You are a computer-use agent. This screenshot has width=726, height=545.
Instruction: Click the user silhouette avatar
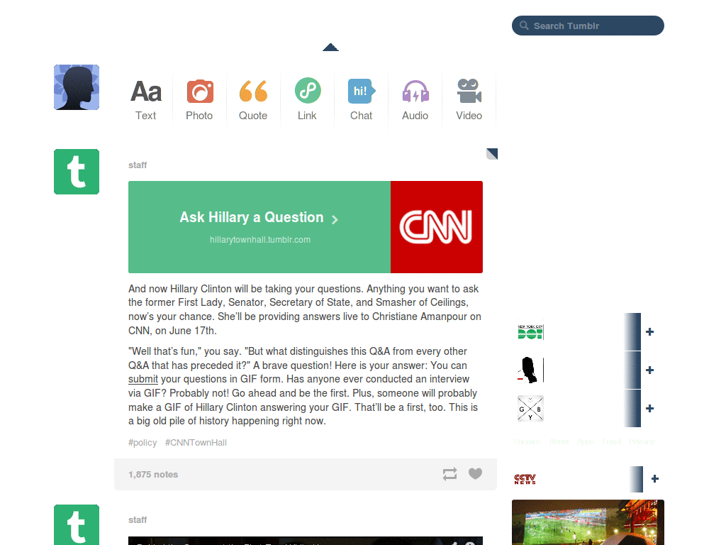[77, 87]
